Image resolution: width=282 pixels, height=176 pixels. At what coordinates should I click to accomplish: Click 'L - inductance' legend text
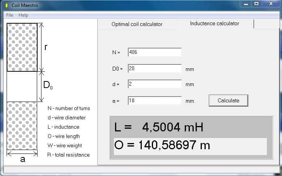click(63, 127)
